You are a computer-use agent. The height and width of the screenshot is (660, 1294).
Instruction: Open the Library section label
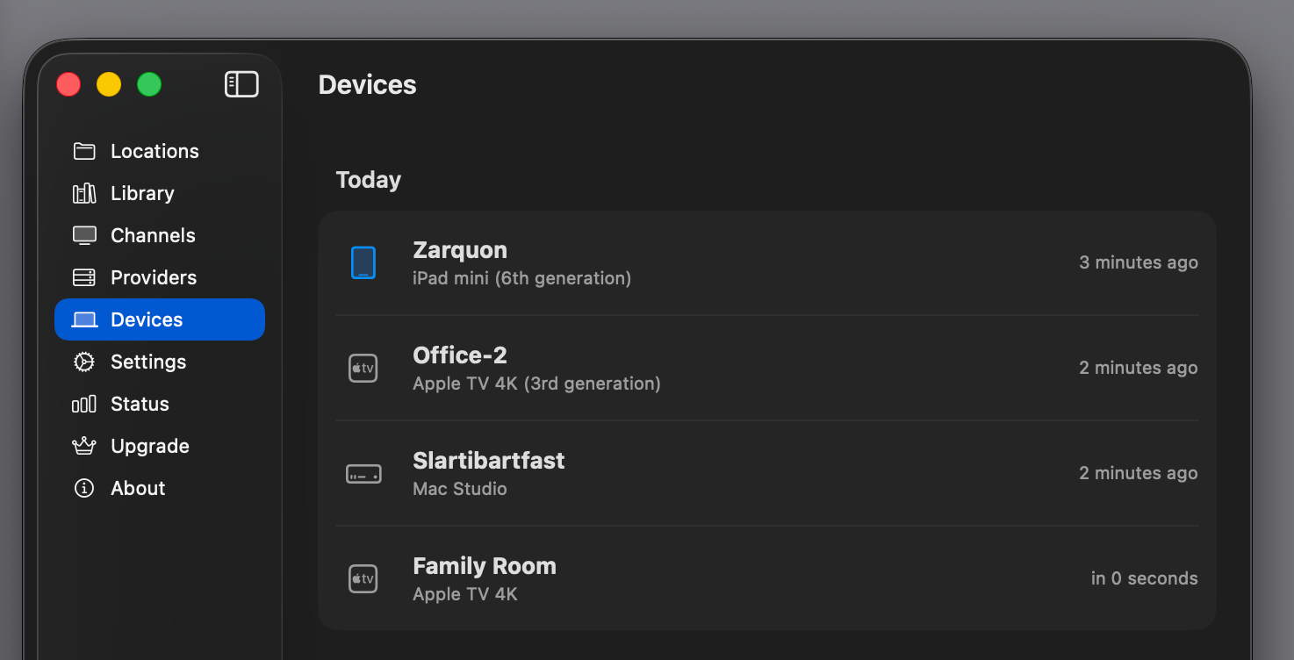click(142, 193)
